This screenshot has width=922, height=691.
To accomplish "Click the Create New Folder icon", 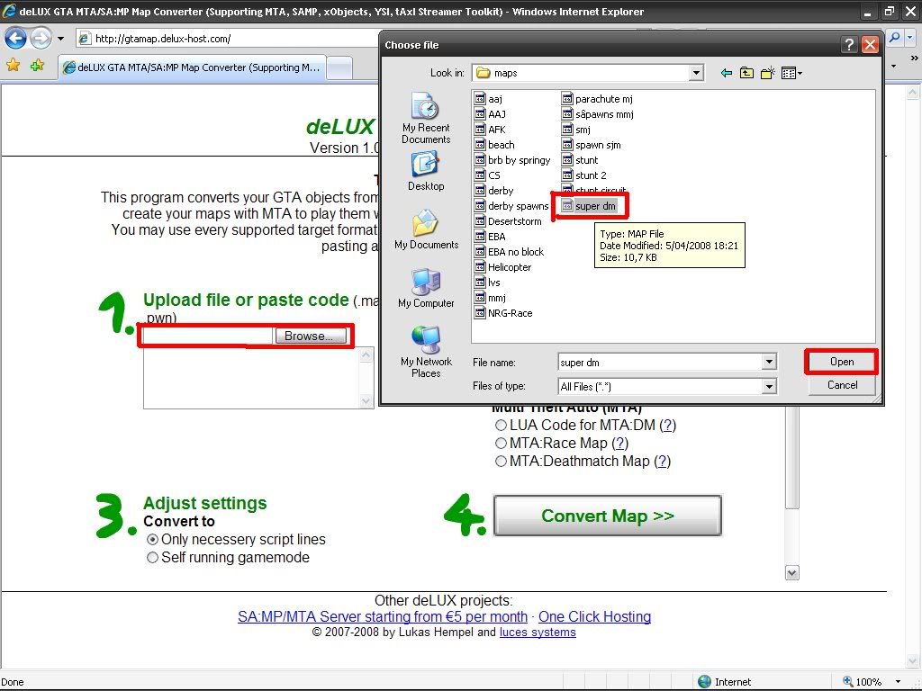I will [768, 73].
